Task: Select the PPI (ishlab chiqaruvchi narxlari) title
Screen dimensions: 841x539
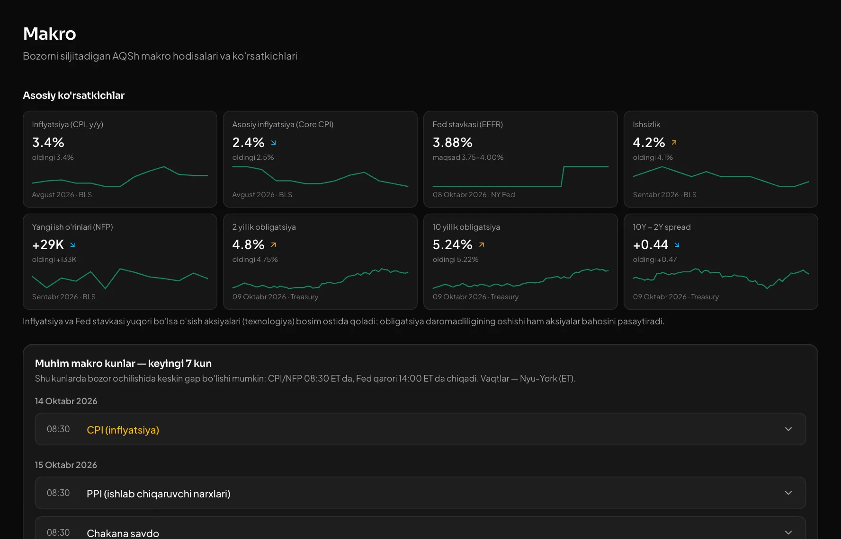Action: tap(158, 494)
